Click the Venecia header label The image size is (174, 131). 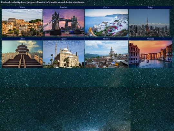(x=150, y=39)
